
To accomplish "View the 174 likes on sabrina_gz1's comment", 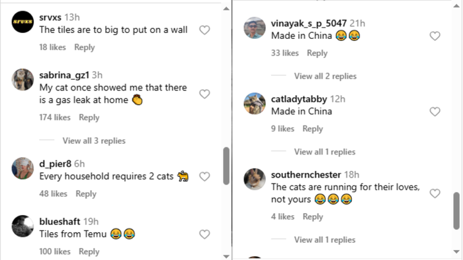I will pos(55,117).
